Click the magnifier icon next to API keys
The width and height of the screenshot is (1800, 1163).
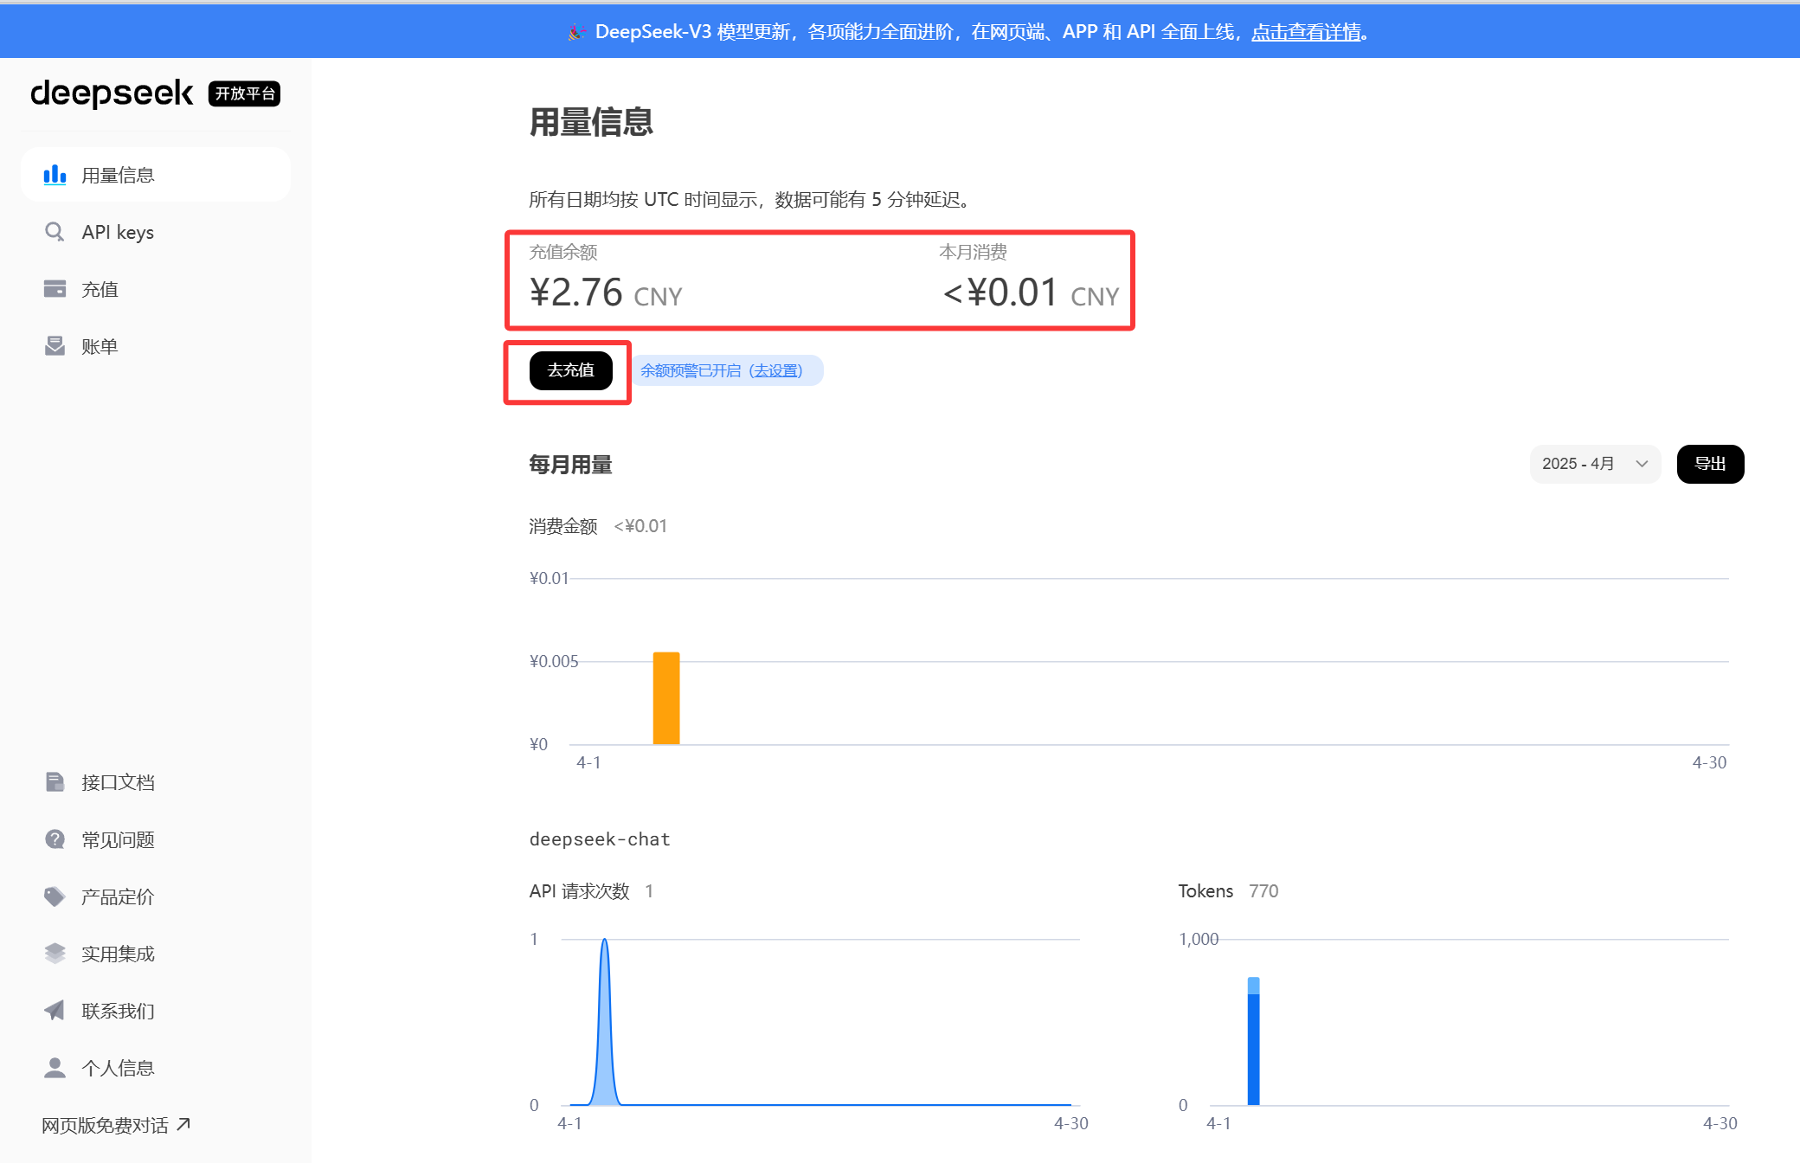[55, 232]
